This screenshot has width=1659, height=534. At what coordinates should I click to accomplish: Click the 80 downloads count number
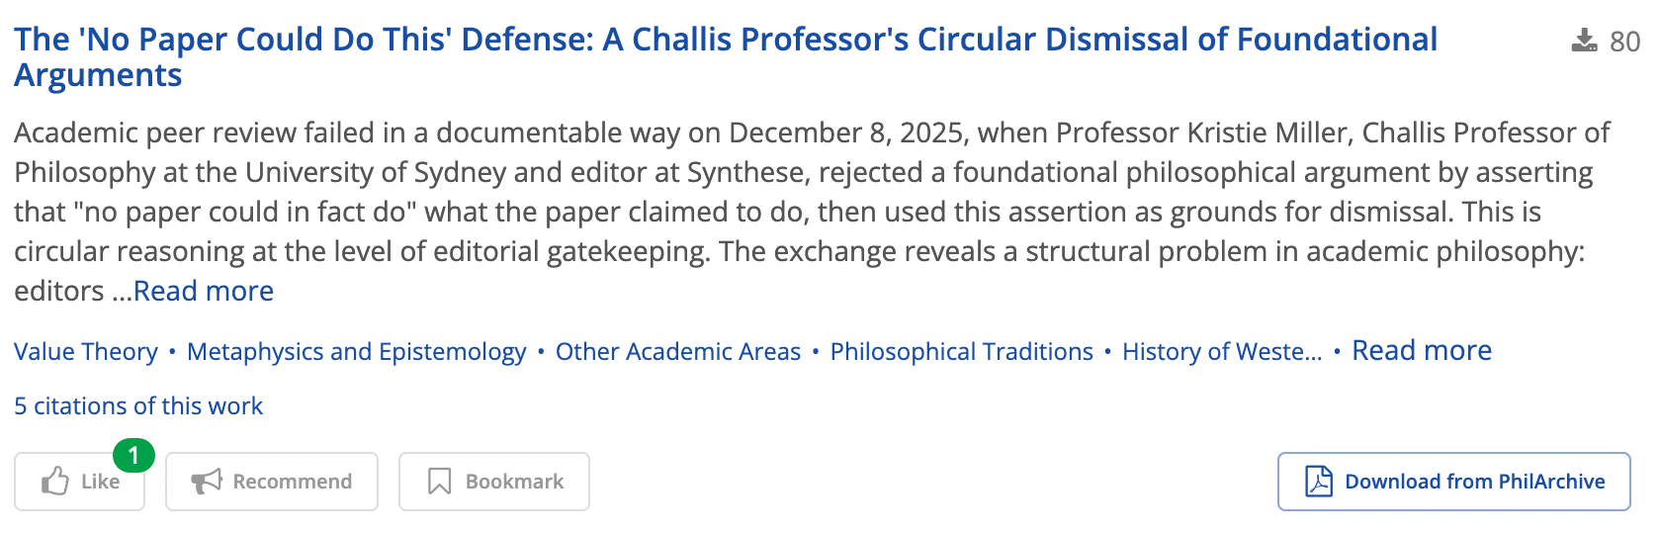1625,42
